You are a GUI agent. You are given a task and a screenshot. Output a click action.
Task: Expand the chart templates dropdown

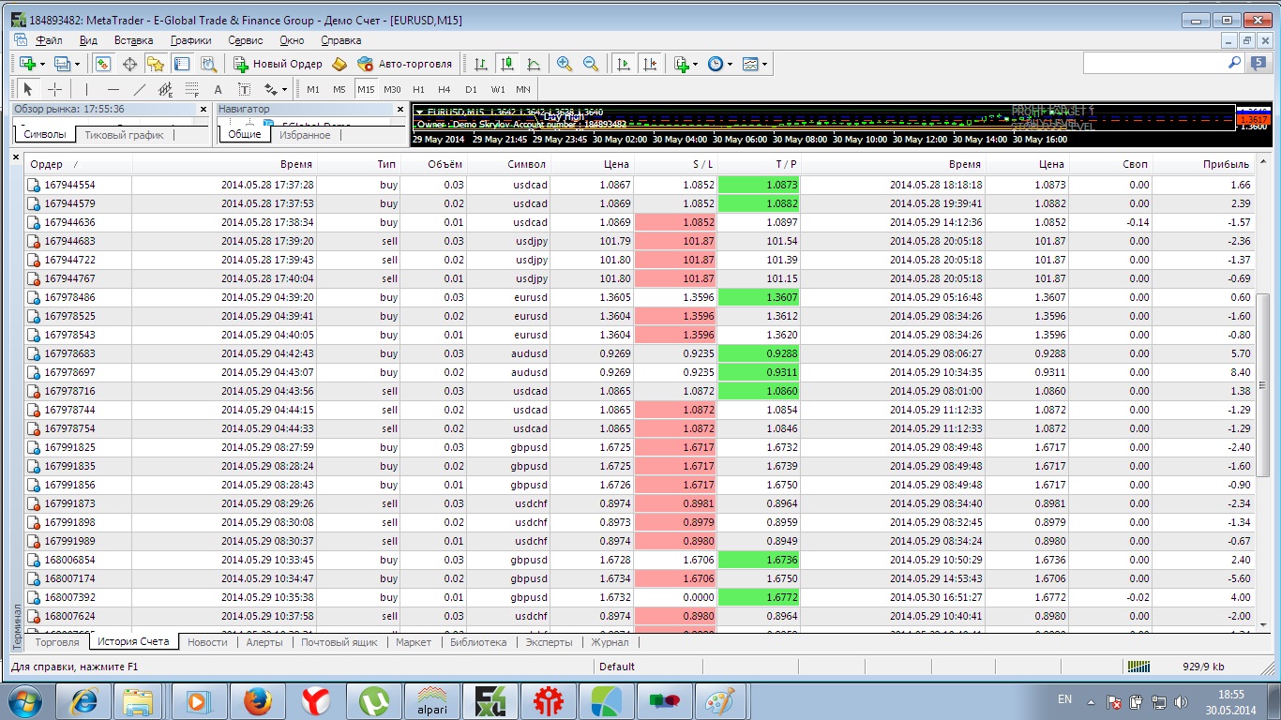point(755,64)
